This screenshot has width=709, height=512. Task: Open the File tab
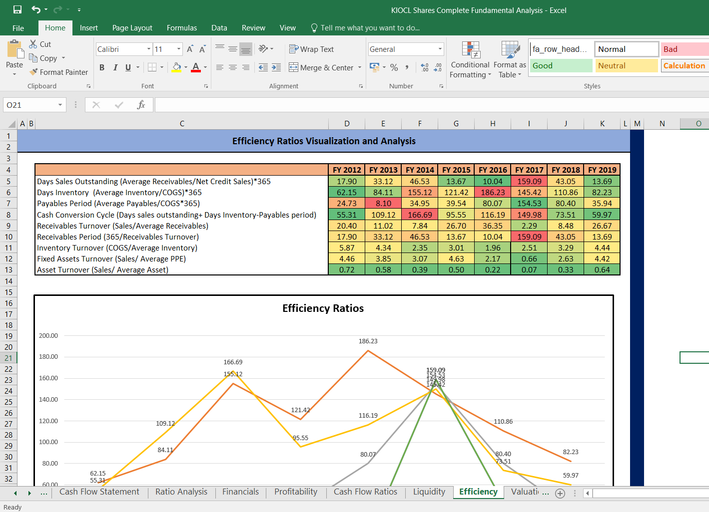pyautogui.click(x=18, y=28)
